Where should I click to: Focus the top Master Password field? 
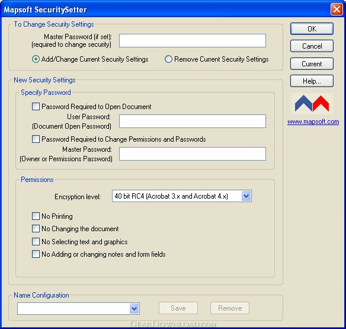tap(193, 41)
